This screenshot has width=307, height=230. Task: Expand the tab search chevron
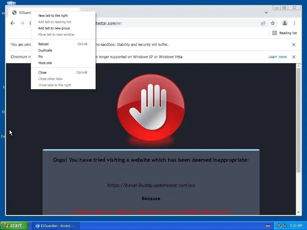pos(266,13)
